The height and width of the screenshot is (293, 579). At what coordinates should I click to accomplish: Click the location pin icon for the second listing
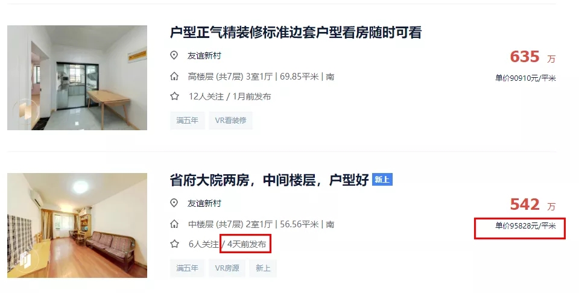tap(174, 203)
